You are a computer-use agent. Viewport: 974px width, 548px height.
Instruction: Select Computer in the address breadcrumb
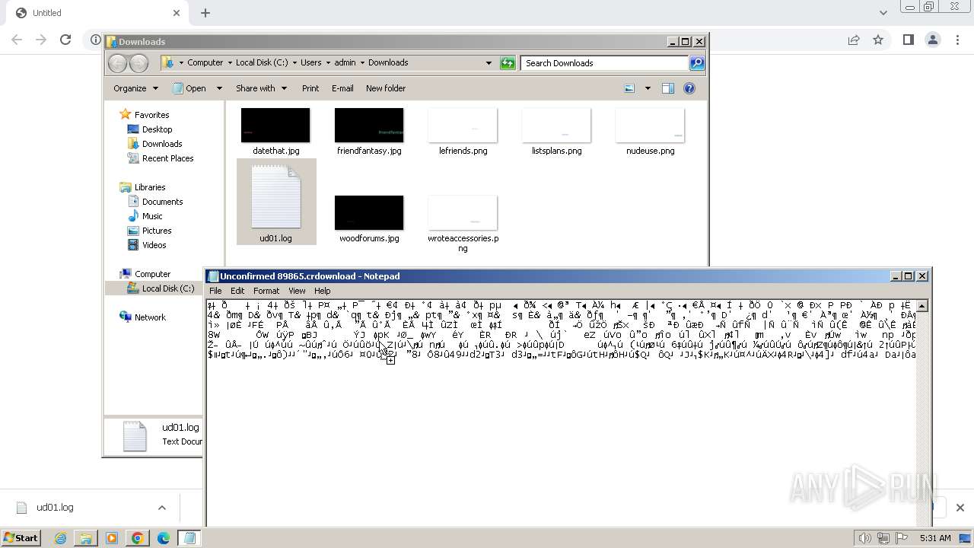click(205, 62)
